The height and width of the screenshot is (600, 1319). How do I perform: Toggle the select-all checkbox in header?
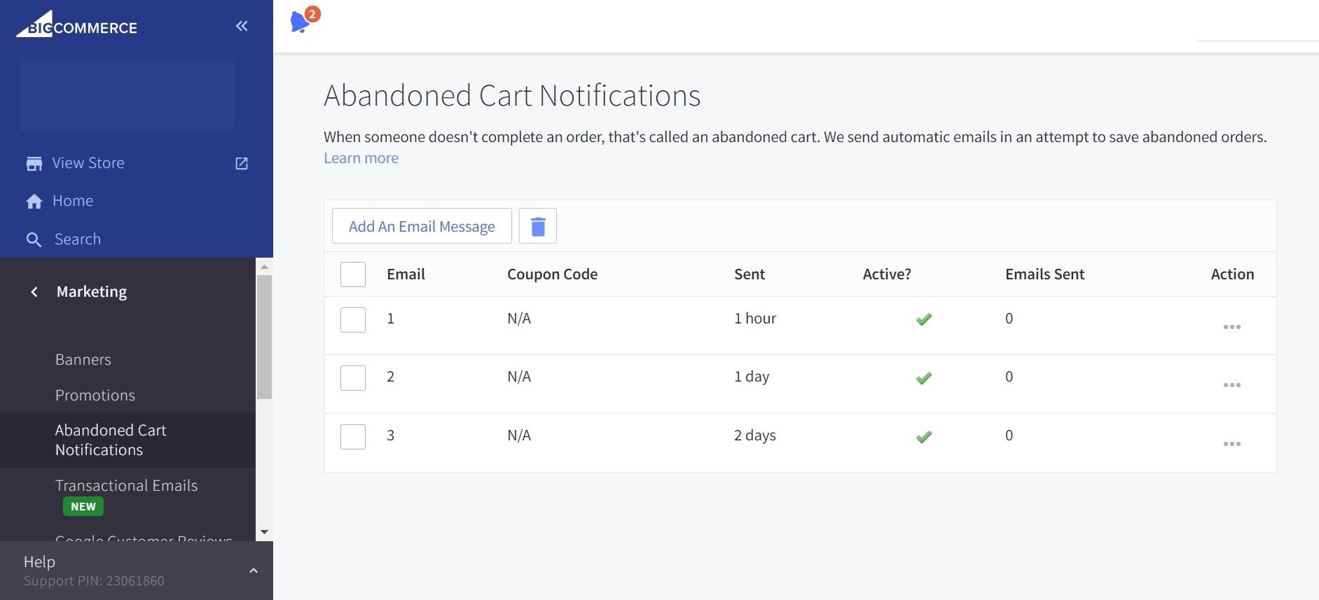coord(353,274)
